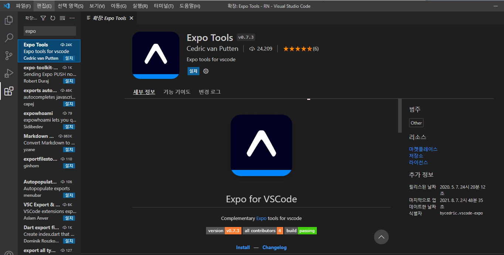This screenshot has height=255, width=504.
Task: Open the 마켓플레이스 resource link
Action: (x=423, y=149)
